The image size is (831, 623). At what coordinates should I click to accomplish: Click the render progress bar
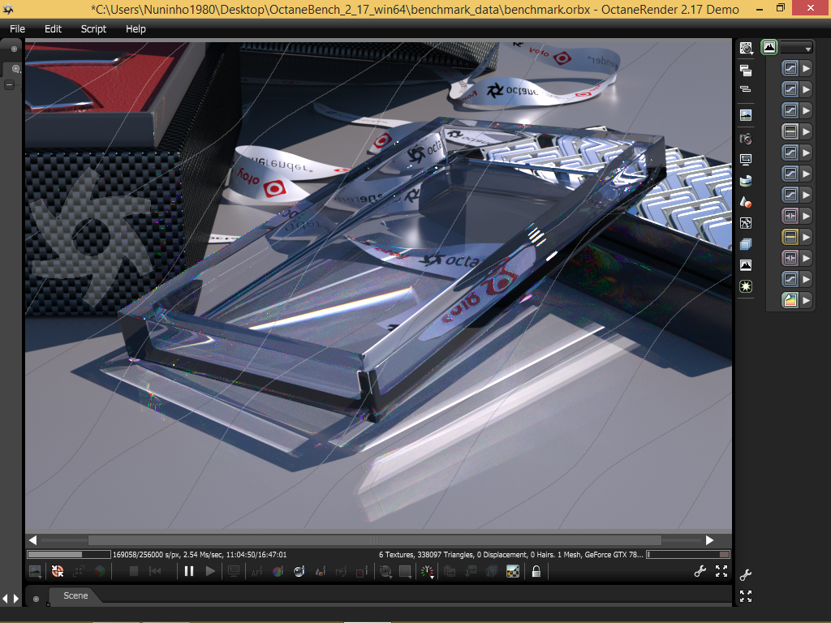point(69,555)
